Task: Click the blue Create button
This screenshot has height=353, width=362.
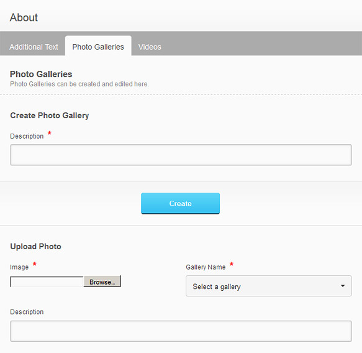Action: [180, 203]
